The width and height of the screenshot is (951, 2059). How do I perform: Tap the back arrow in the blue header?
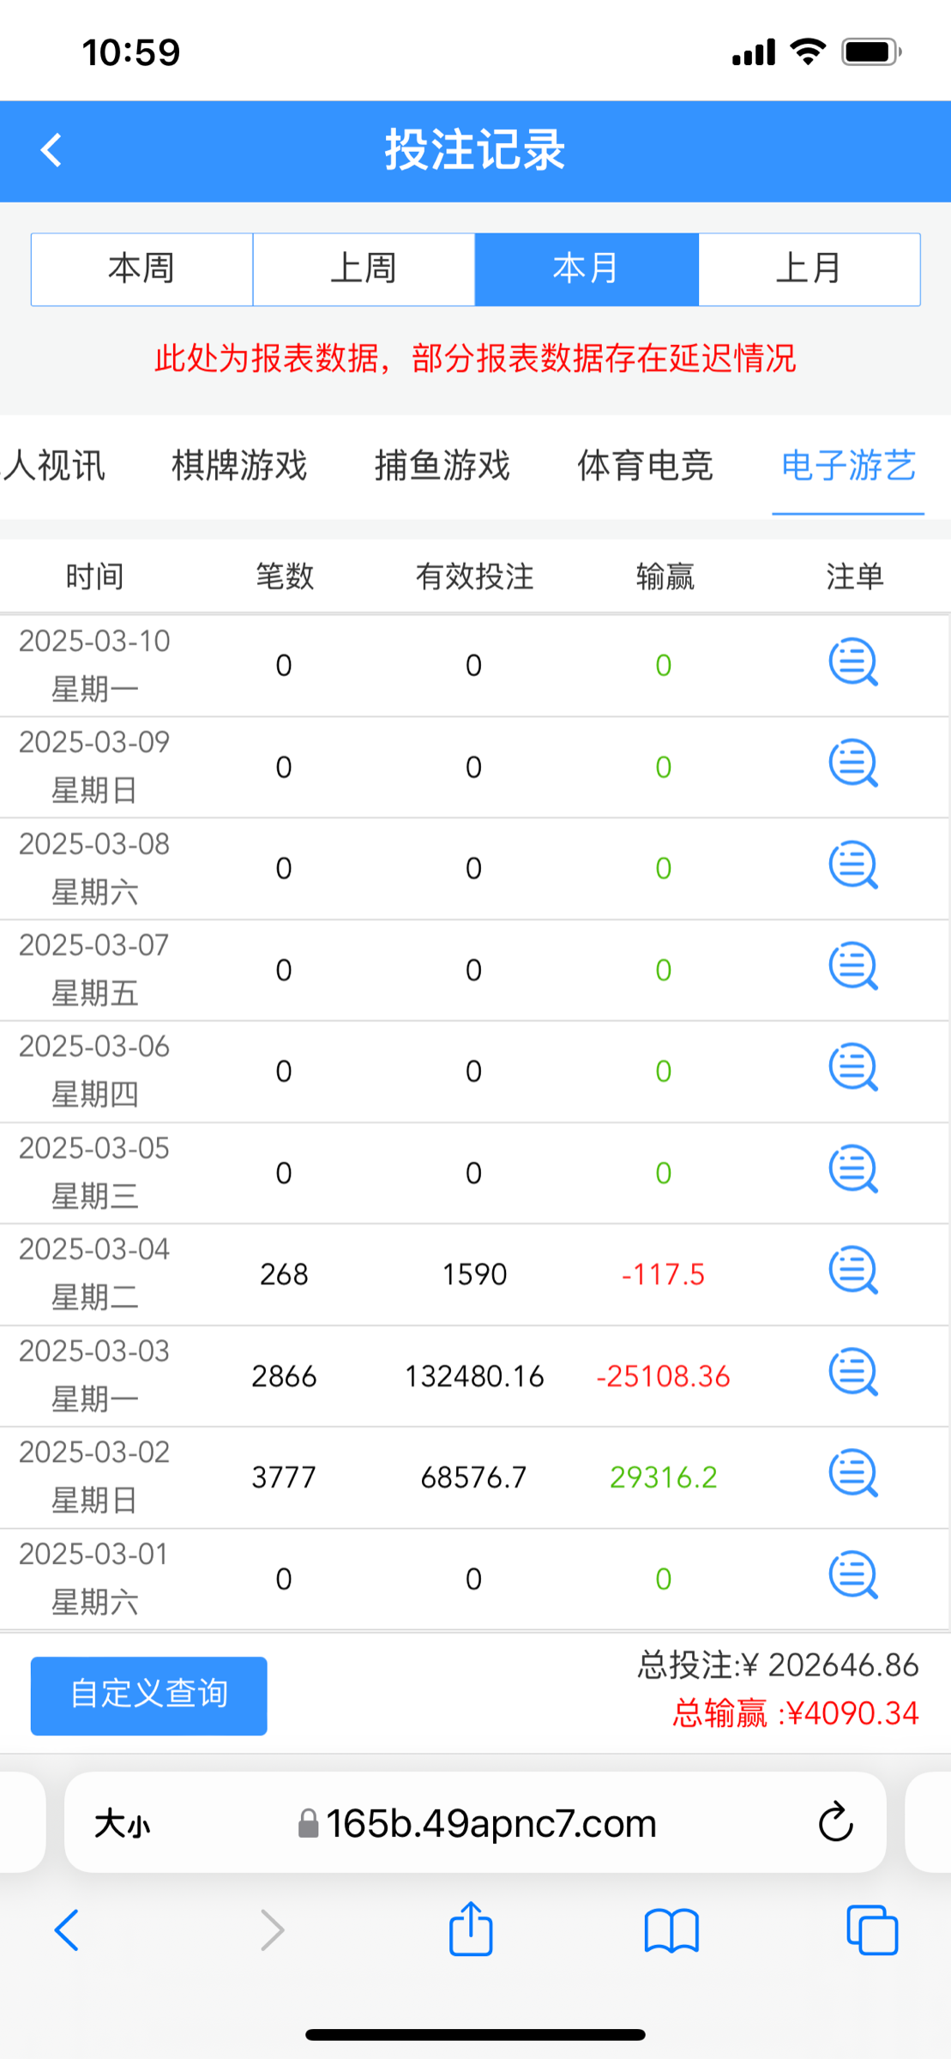pos(51,150)
